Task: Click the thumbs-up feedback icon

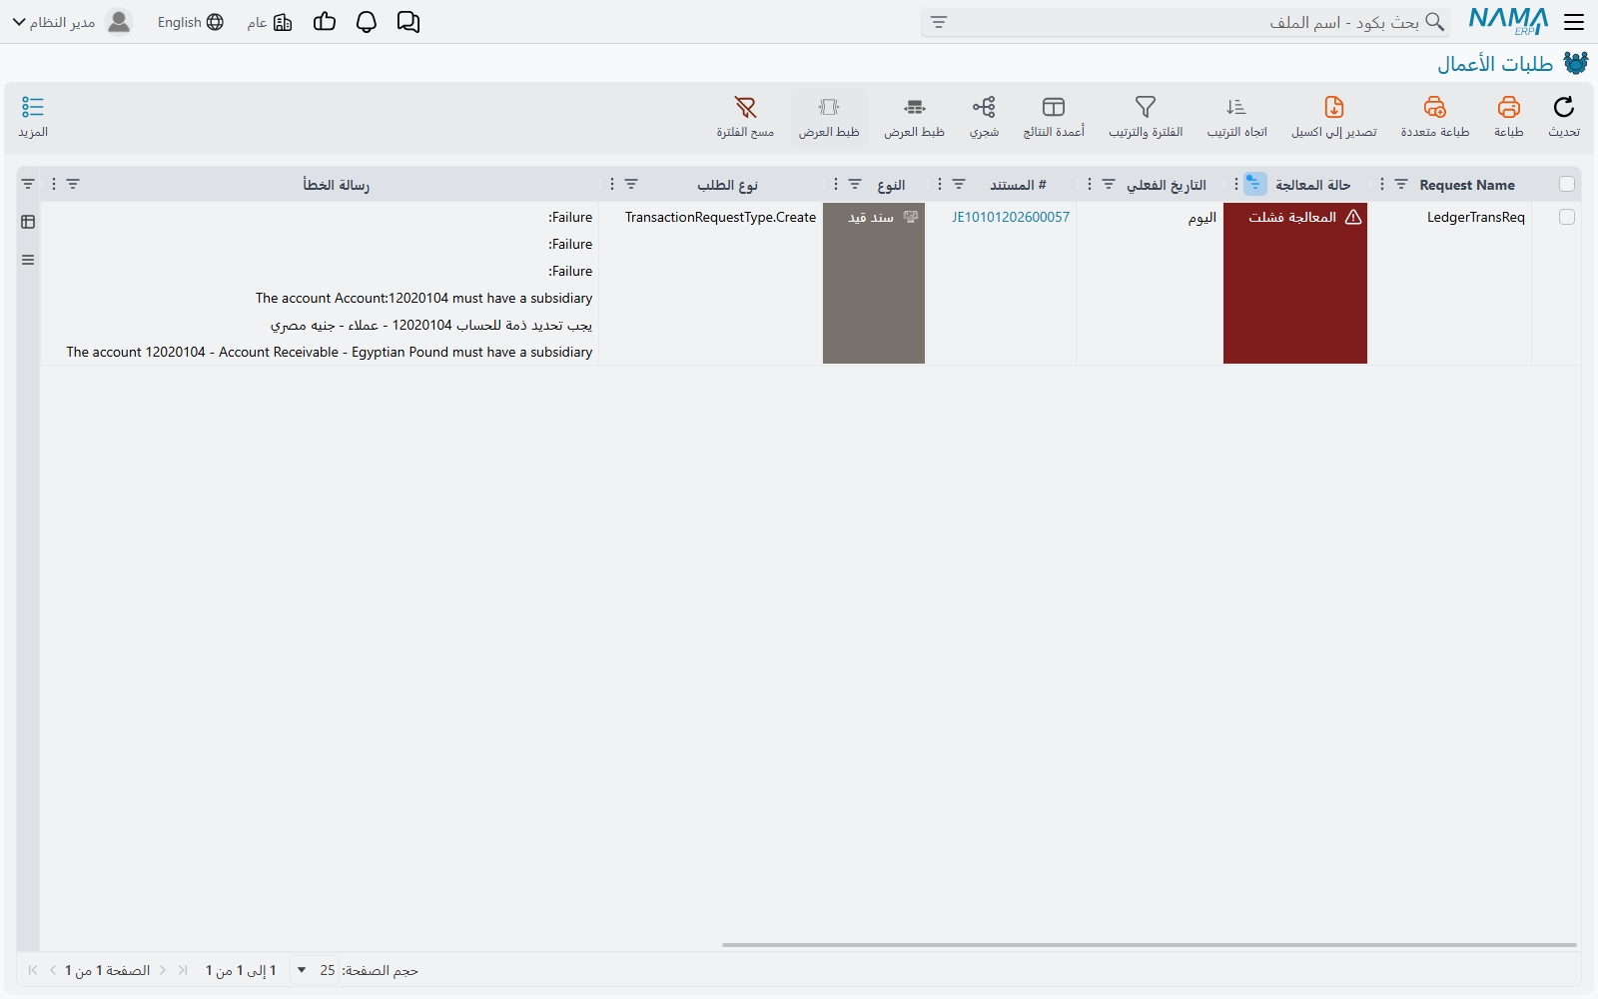Action: 325,22
